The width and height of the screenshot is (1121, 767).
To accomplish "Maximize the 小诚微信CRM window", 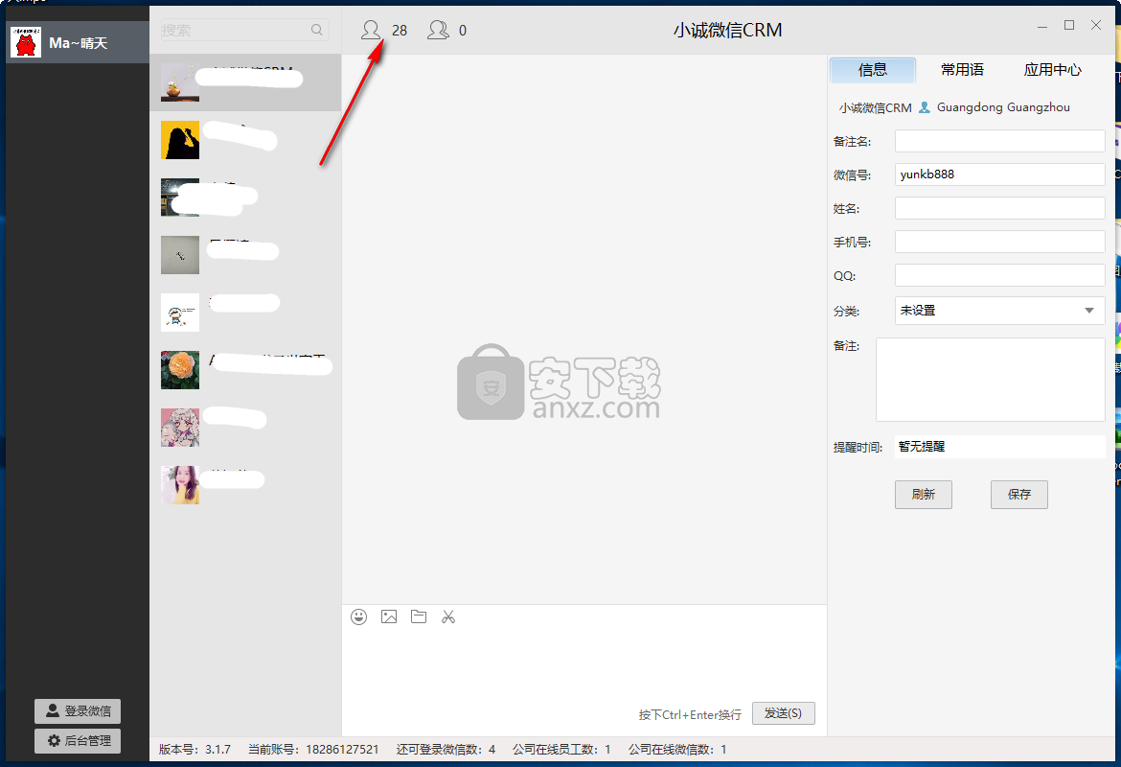I will tap(1069, 25).
